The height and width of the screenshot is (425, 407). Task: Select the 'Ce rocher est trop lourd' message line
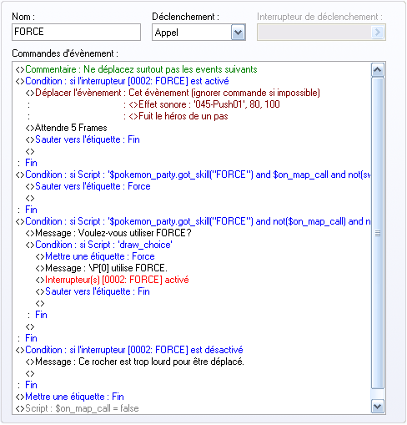(x=135, y=362)
